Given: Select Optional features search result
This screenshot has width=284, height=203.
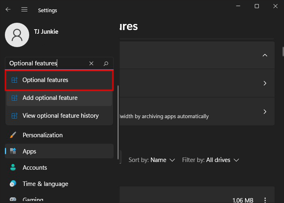Looking at the screenshot, I should coord(59,80).
